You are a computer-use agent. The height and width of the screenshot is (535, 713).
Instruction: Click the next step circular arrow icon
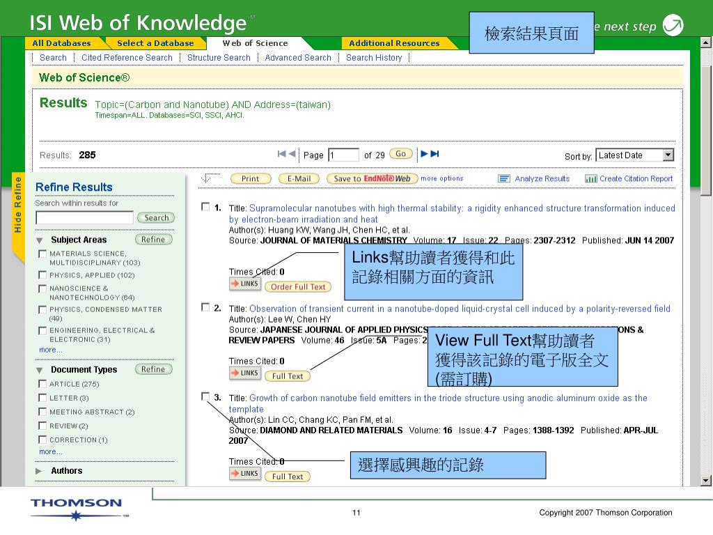(x=673, y=25)
